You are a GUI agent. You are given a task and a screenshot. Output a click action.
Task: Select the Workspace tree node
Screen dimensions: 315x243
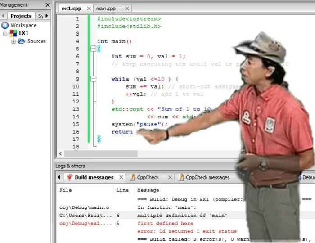[23, 25]
